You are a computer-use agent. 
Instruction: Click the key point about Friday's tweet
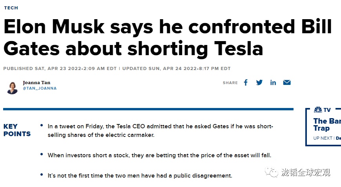coord(160,131)
